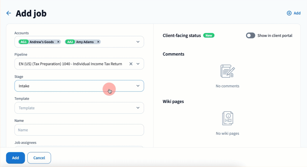Click the No comments notepad icon

(227, 71)
